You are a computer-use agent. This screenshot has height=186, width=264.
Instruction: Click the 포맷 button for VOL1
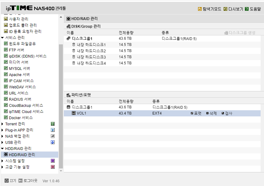196,113
